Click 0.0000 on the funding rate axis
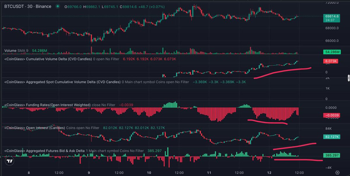The image size is (350, 176). tap(331, 108)
